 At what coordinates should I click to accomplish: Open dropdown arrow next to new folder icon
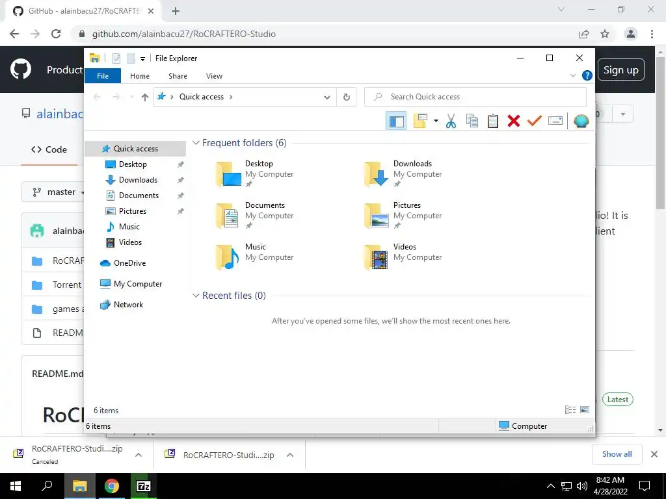pos(436,121)
